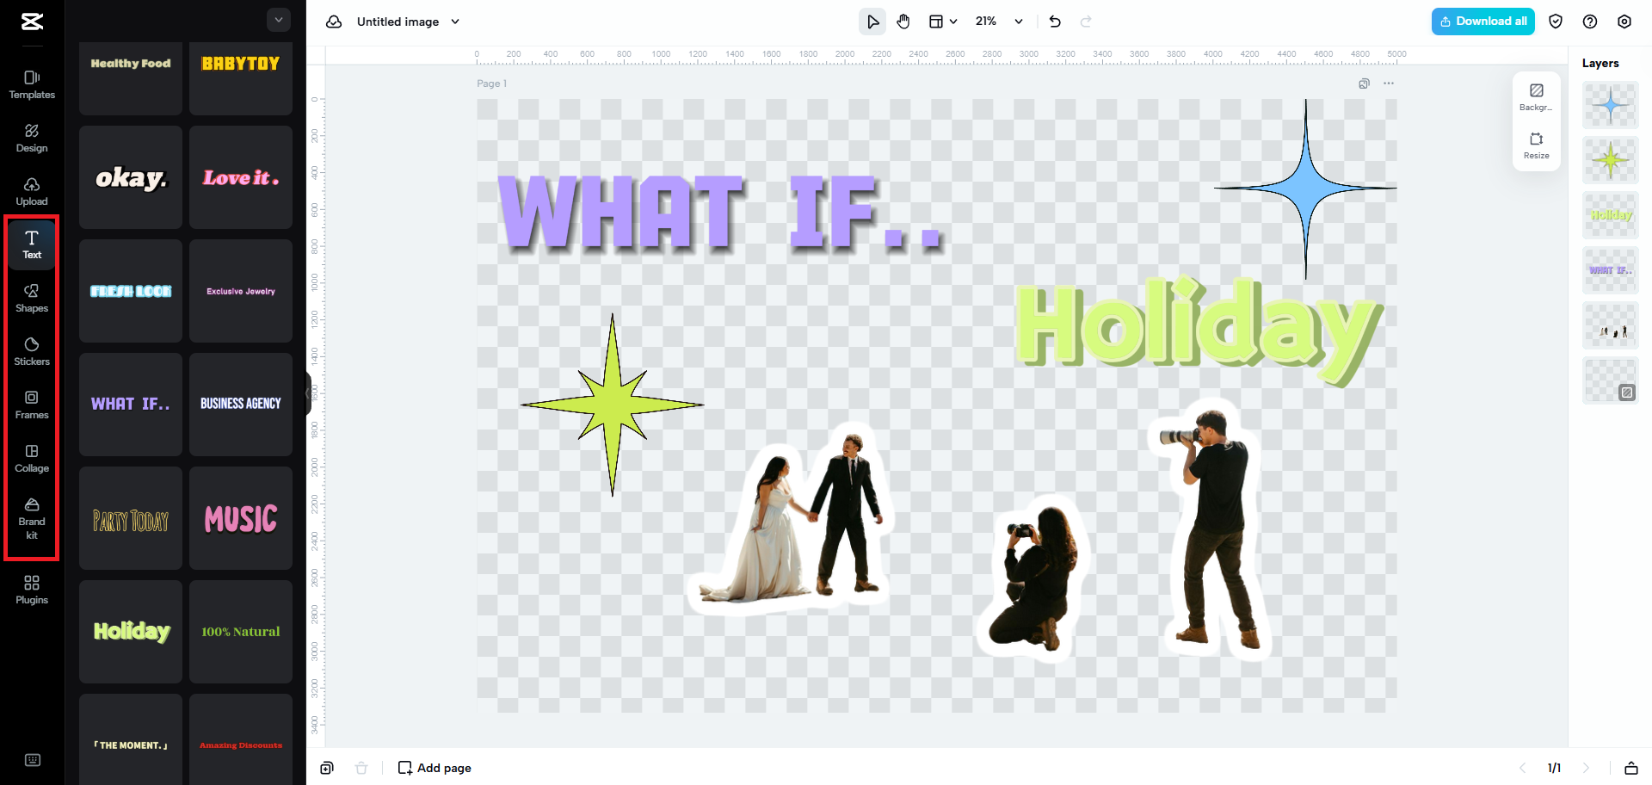This screenshot has width=1652, height=785.
Task: Open the Shapes panel
Action: [x=31, y=297]
